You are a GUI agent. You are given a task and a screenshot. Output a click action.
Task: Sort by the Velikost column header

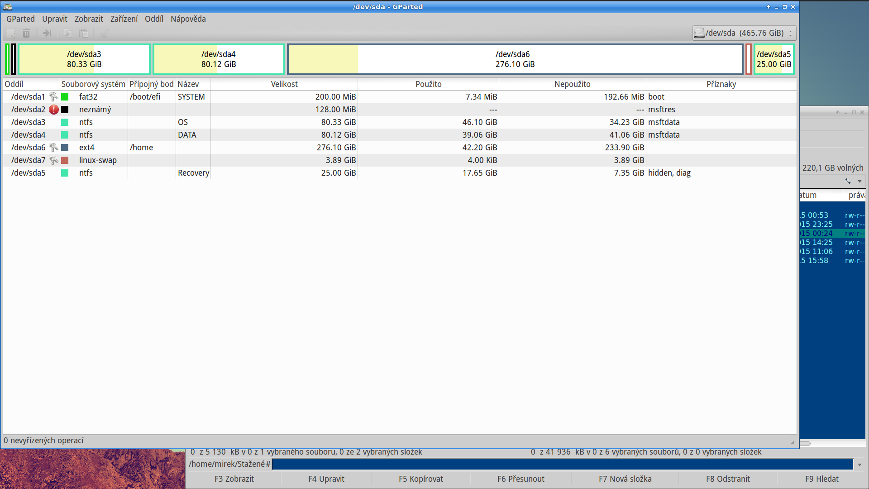click(x=284, y=84)
